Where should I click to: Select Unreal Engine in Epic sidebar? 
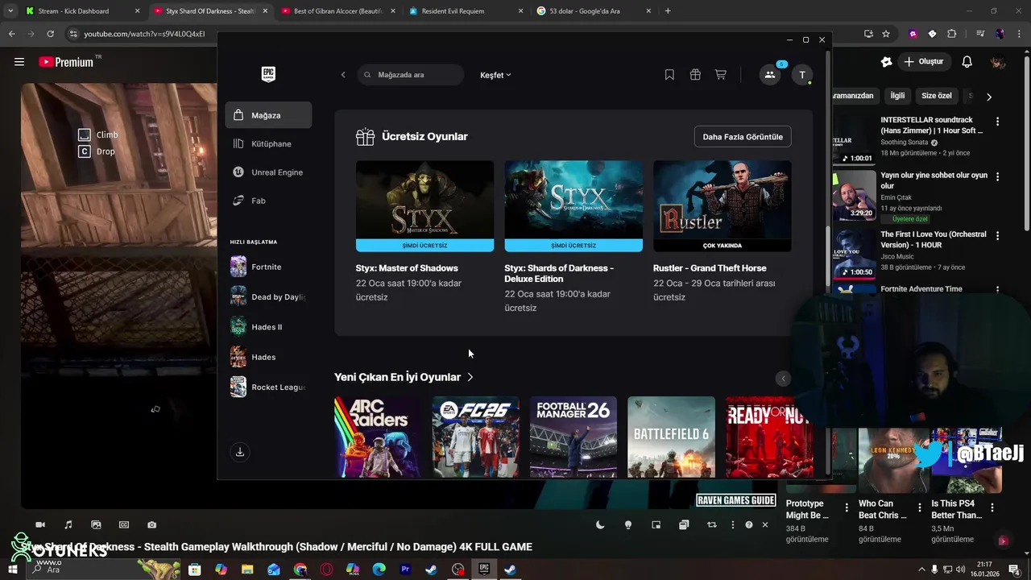pos(268,172)
